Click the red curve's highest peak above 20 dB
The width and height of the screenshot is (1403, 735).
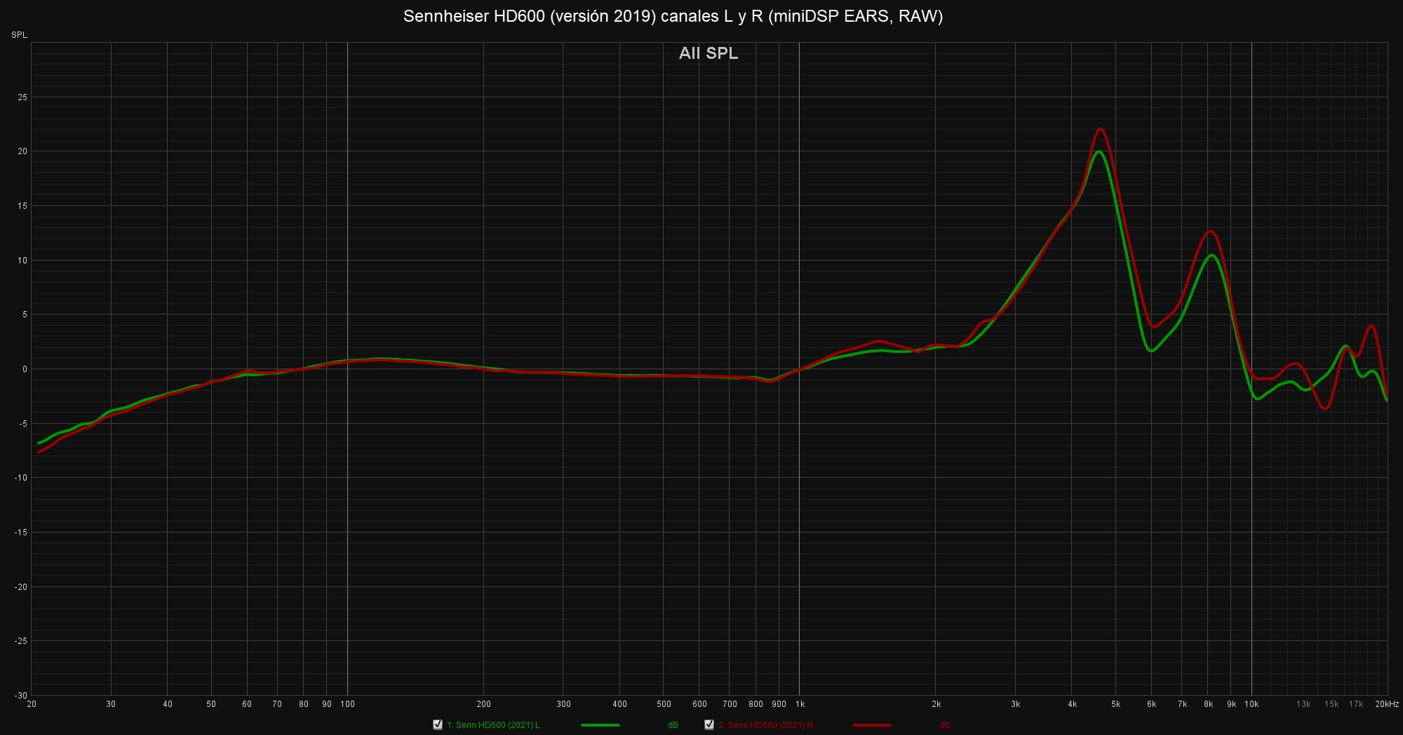tap(1100, 129)
